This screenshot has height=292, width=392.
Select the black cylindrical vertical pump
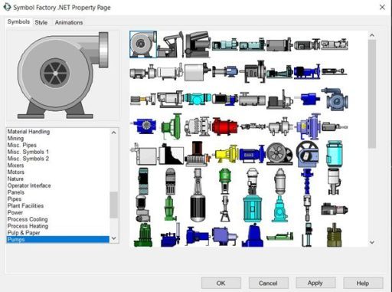(x=198, y=208)
